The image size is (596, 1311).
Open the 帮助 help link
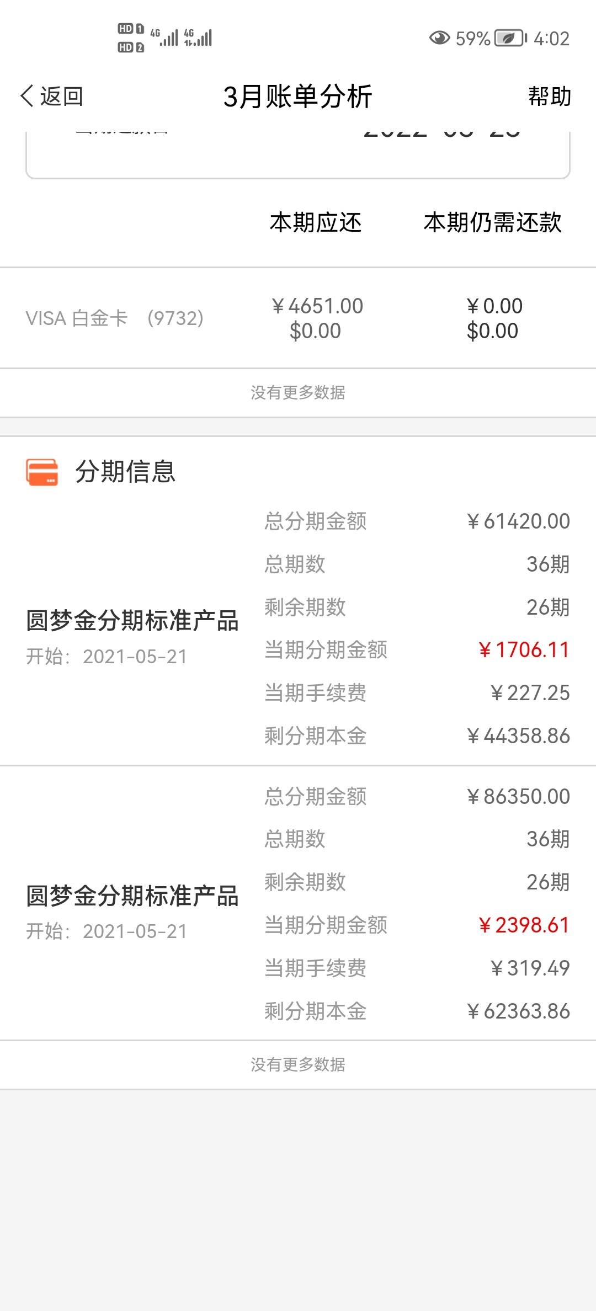pos(549,96)
